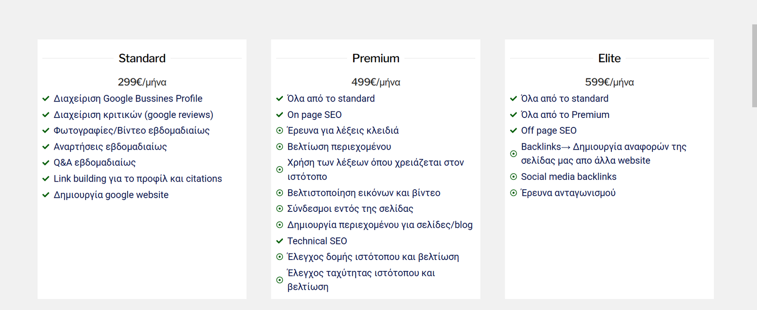Click the checkmark beside On page SEO

pyautogui.click(x=280, y=115)
